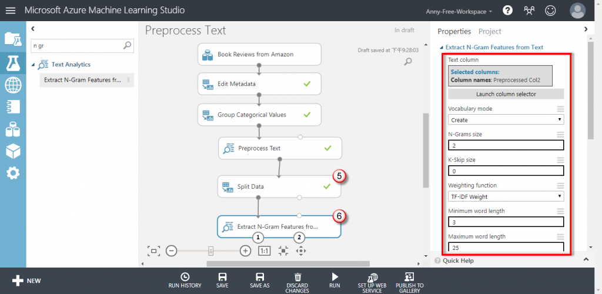Open Datasets cylinders icon in sidebar
The image size is (602, 294).
pos(13,129)
